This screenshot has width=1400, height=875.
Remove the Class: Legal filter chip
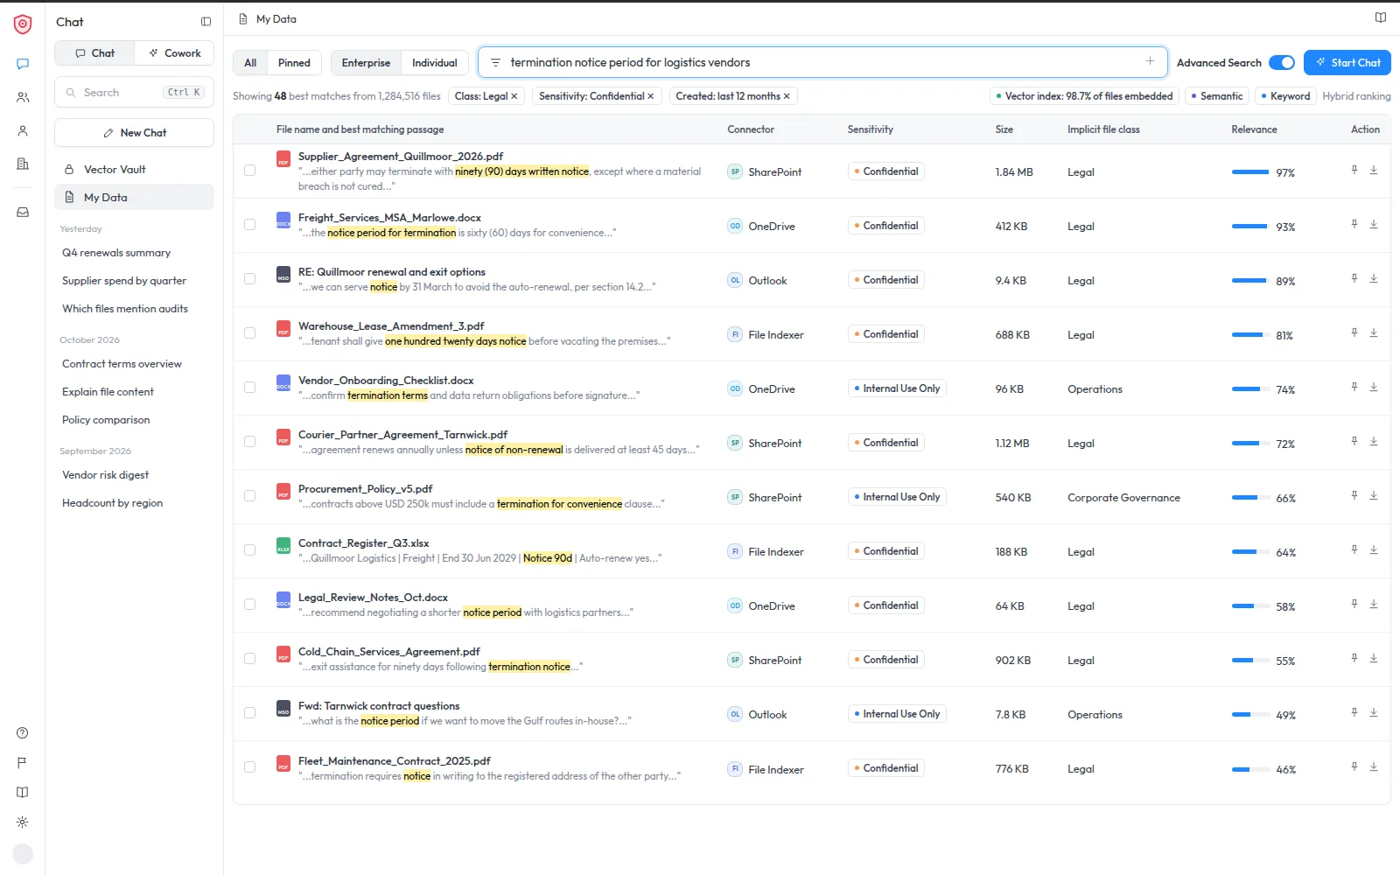(x=514, y=96)
